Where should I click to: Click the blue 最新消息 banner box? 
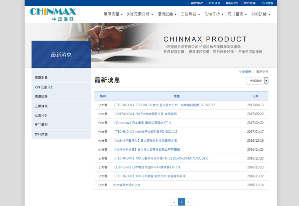click(x=61, y=54)
